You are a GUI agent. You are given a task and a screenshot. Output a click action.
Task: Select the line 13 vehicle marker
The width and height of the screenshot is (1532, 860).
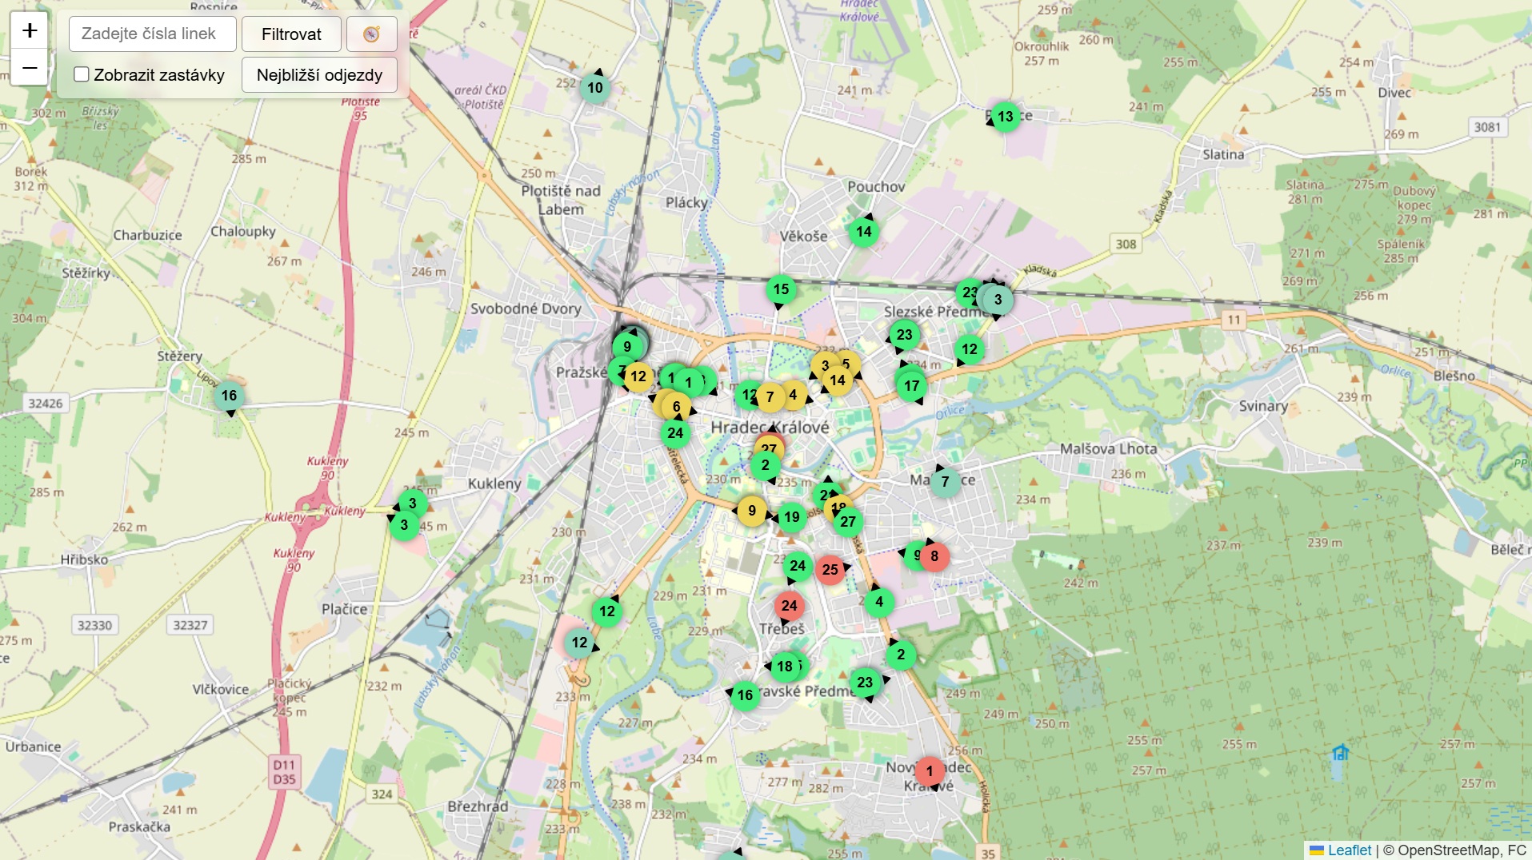pyautogui.click(x=1006, y=117)
